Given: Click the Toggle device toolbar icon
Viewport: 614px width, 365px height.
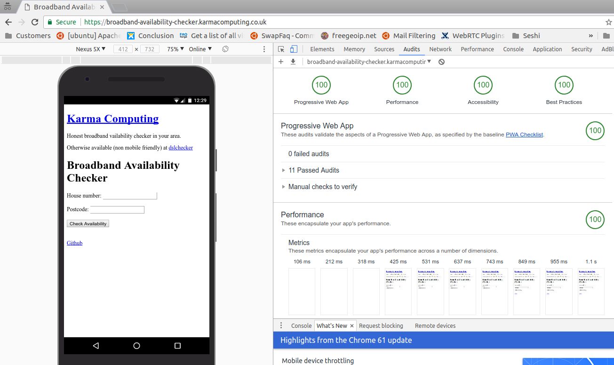Looking at the screenshot, I should click(x=293, y=49).
